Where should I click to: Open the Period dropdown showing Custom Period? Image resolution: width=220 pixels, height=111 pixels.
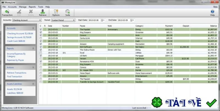63,20
